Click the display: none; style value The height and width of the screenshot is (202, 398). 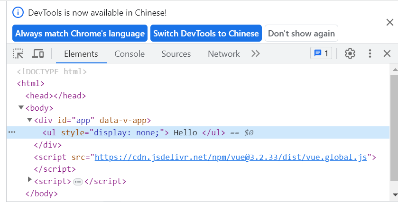[x=126, y=132]
